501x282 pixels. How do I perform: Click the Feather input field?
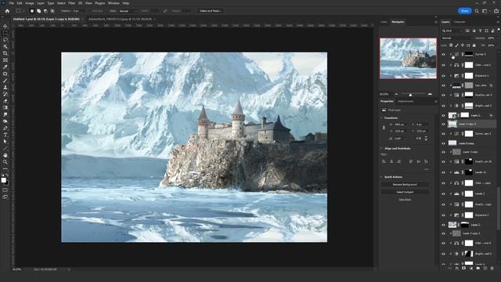pyautogui.click(x=79, y=11)
